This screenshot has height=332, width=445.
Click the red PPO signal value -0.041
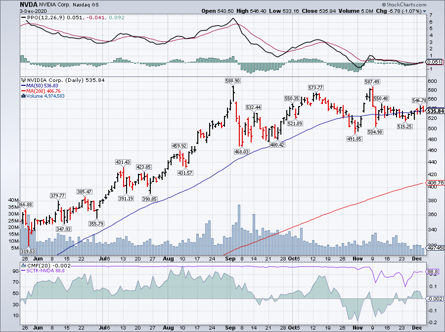pos(95,18)
